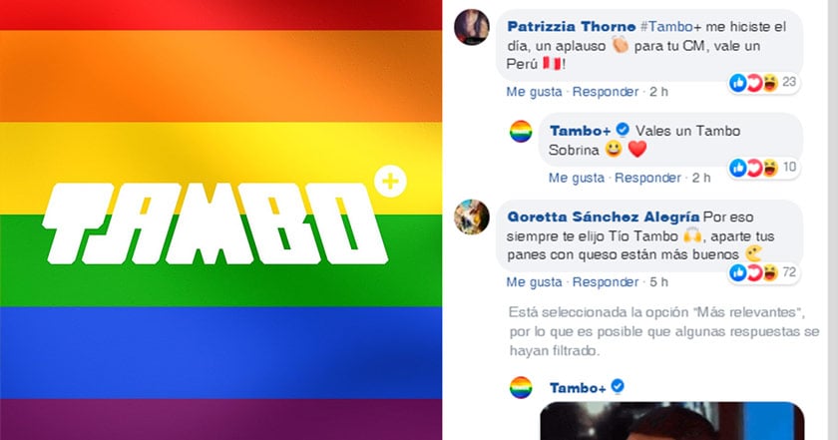Image resolution: width=838 pixels, height=440 pixels.
Task: Click verified badge next to first Tambo+ reply
Action: 623,130
